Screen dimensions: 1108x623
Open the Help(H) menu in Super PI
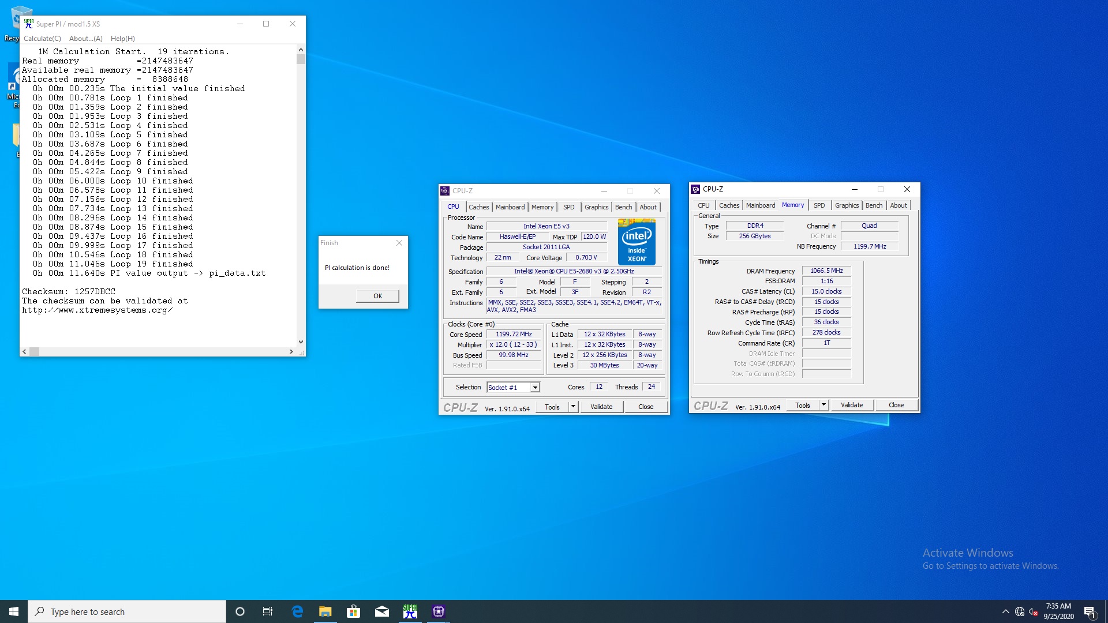point(122,39)
